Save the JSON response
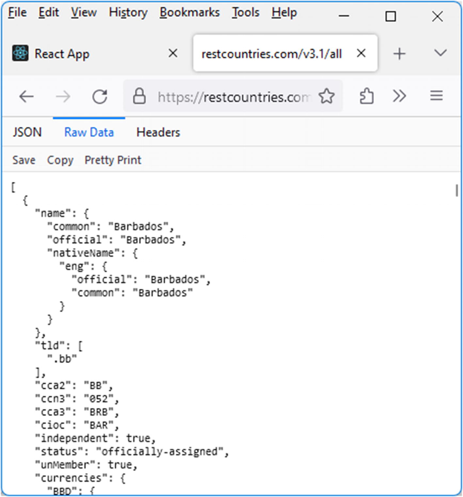 [x=24, y=160]
